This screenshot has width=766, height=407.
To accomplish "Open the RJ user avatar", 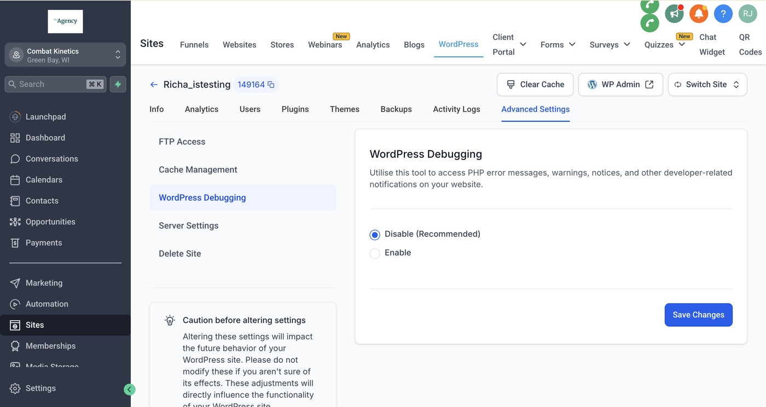I will [x=747, y=14].
